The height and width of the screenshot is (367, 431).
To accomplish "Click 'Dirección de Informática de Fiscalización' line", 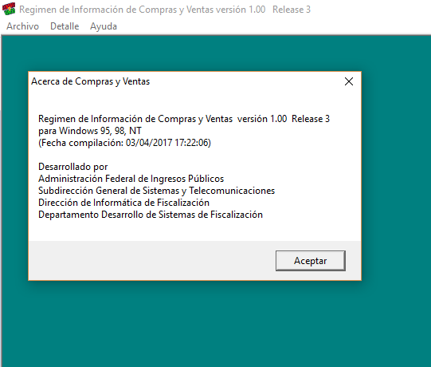I will 123,203.
